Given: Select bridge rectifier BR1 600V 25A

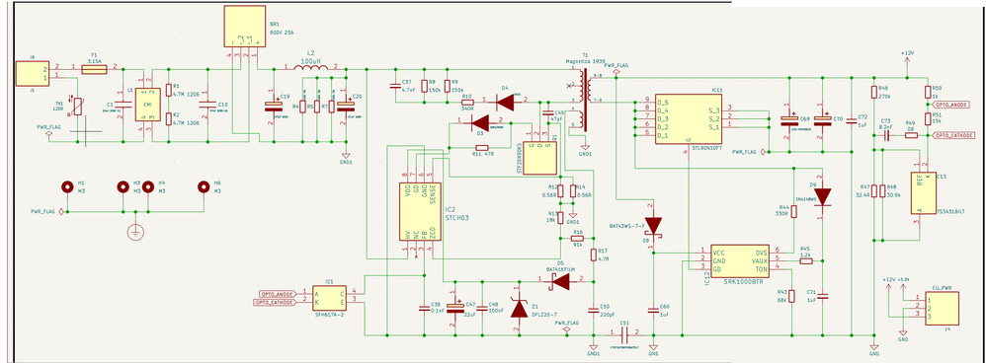Looking at the screenshot, I should pyautogui.click(x=246, y=27).
